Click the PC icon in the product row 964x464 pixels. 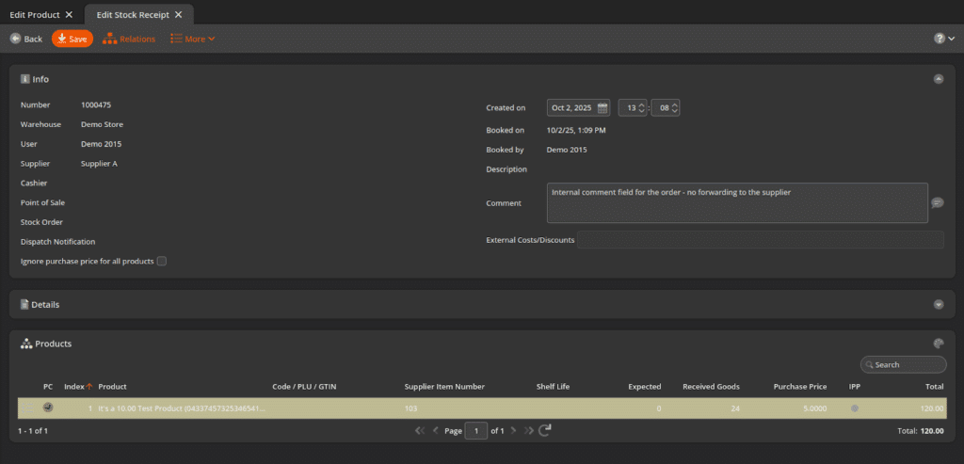pyautogui.click(x=48, y=408)
